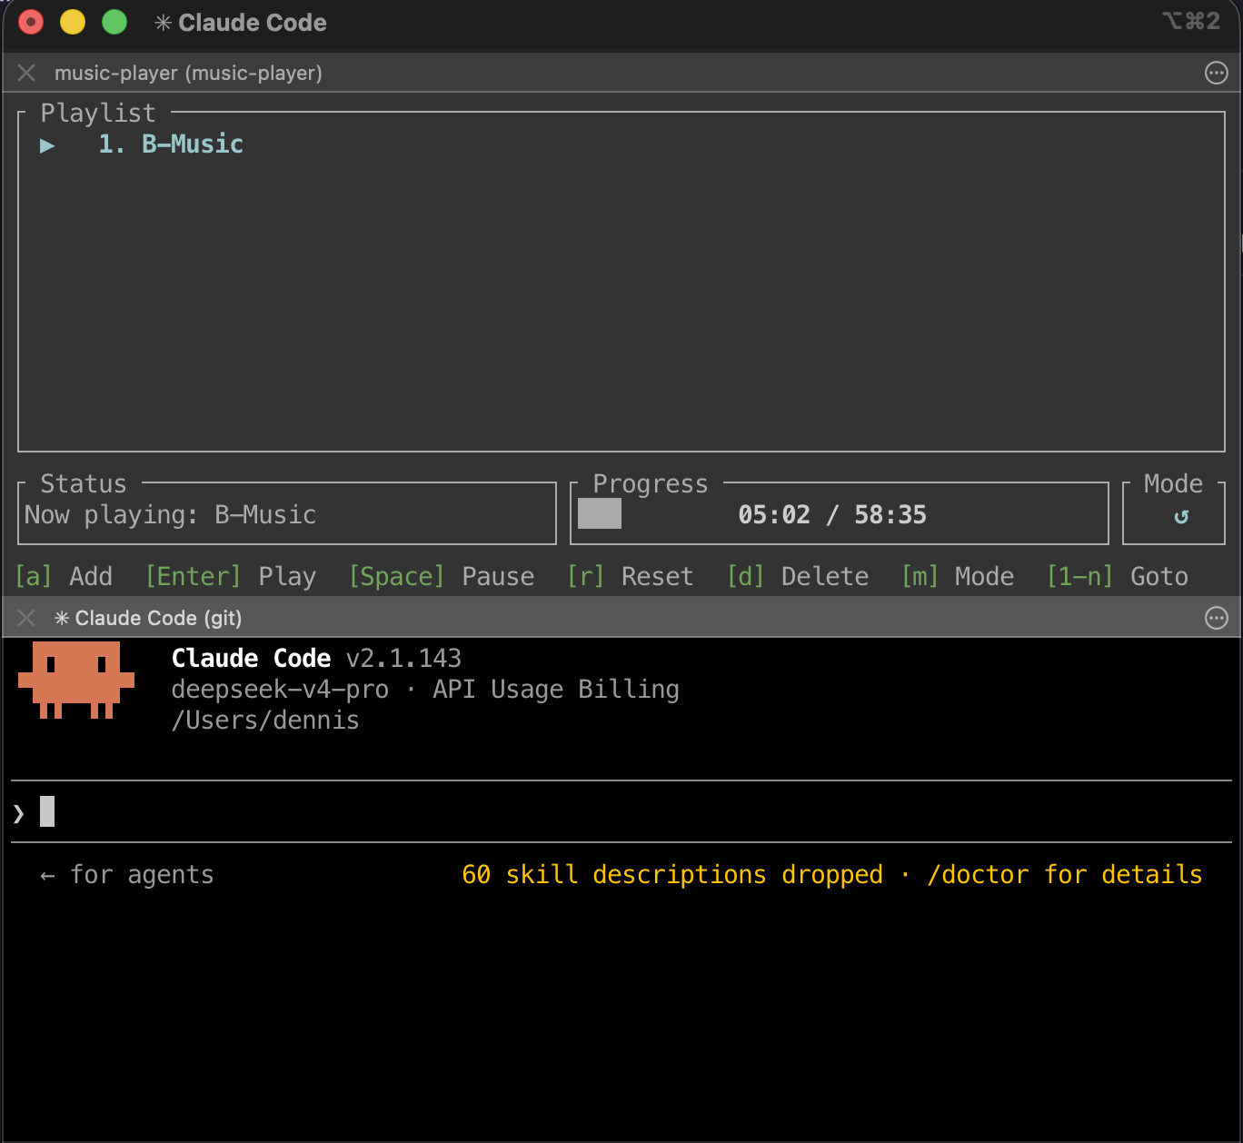Click the Status panel heading
Viewport: 1243px width, 1143px height.
pos(84,483)
